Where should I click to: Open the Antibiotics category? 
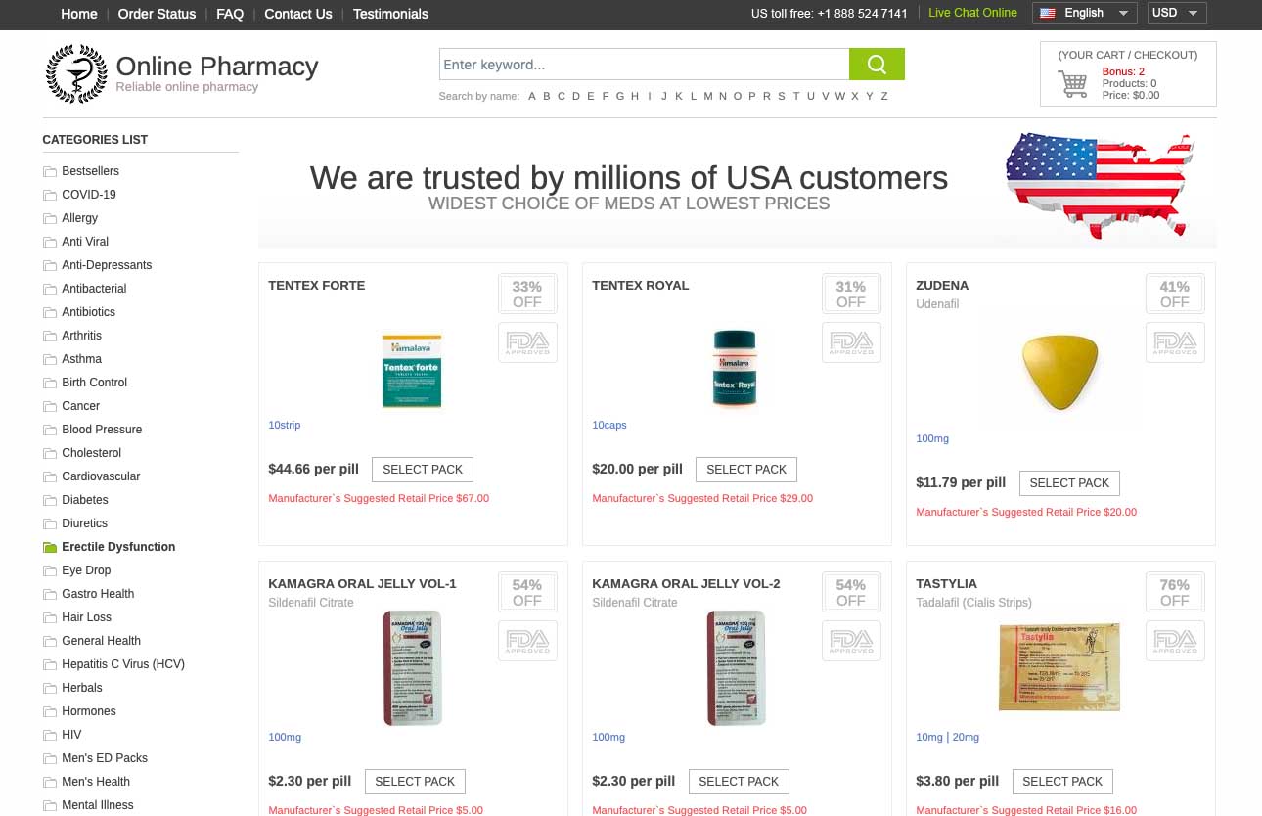click(88, 312)
